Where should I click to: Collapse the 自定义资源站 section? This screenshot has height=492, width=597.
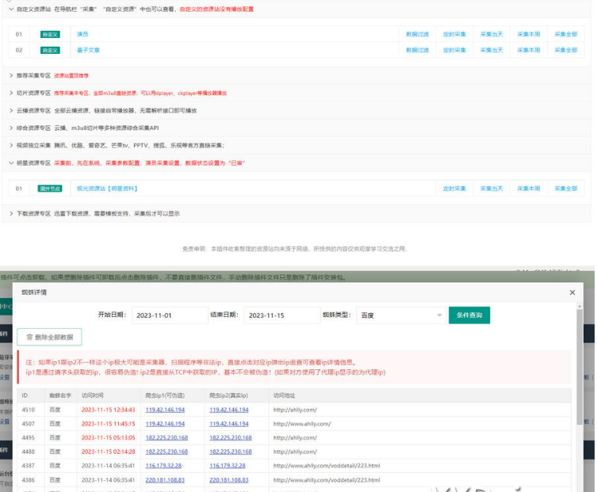(x=10, y=9)
